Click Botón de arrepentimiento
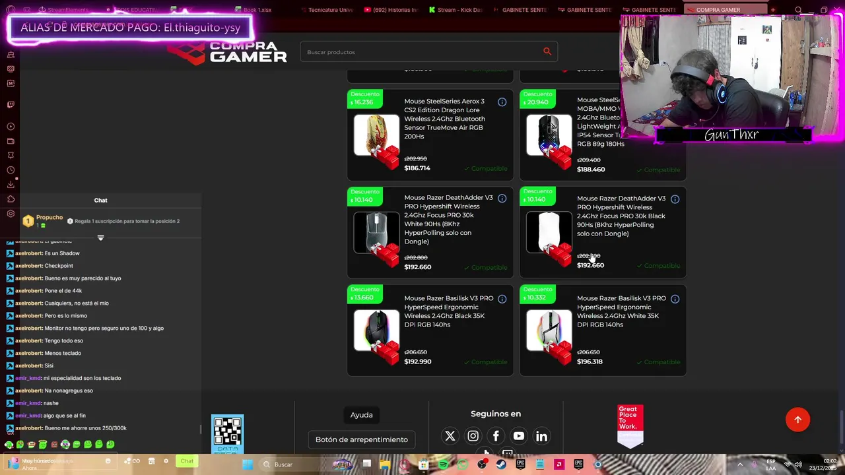The height and width of the screenshot is (475, 845). click(x=361, y=439)
